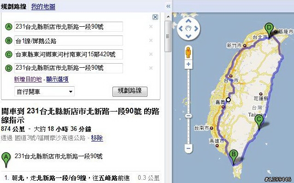Screen dimensions: 294x183
Task: Click the panel scrollbar thumb
Action: click(x=168, y=36)
